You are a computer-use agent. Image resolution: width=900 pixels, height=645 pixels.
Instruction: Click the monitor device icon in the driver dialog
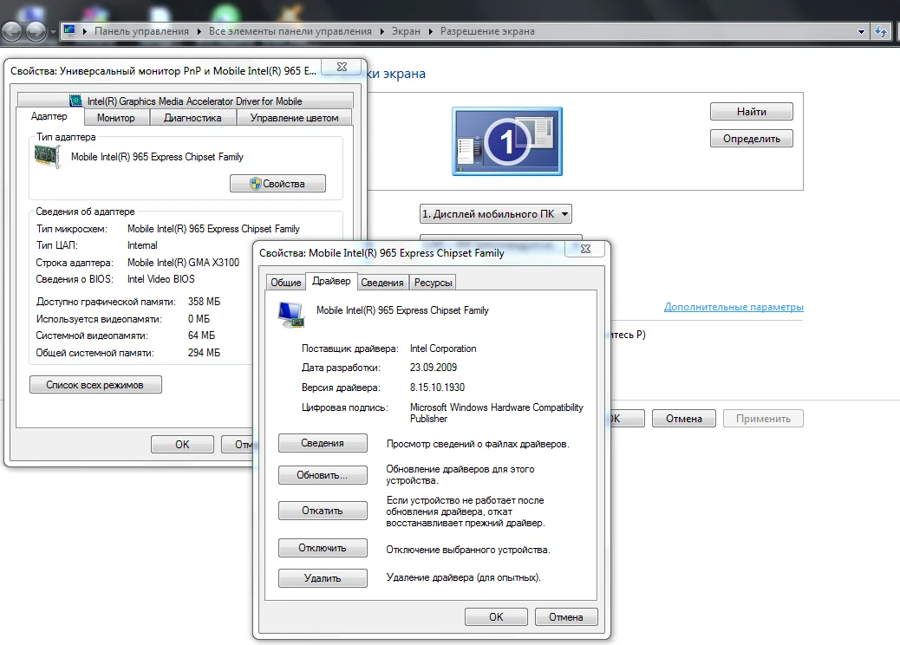point(291,315)
